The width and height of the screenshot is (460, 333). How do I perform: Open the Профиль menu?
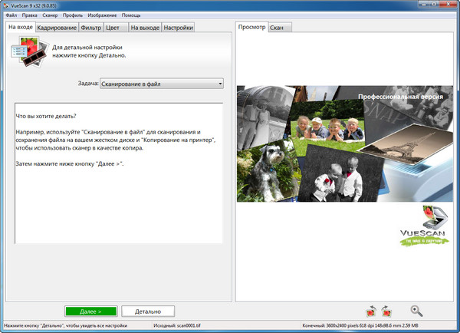73,15
